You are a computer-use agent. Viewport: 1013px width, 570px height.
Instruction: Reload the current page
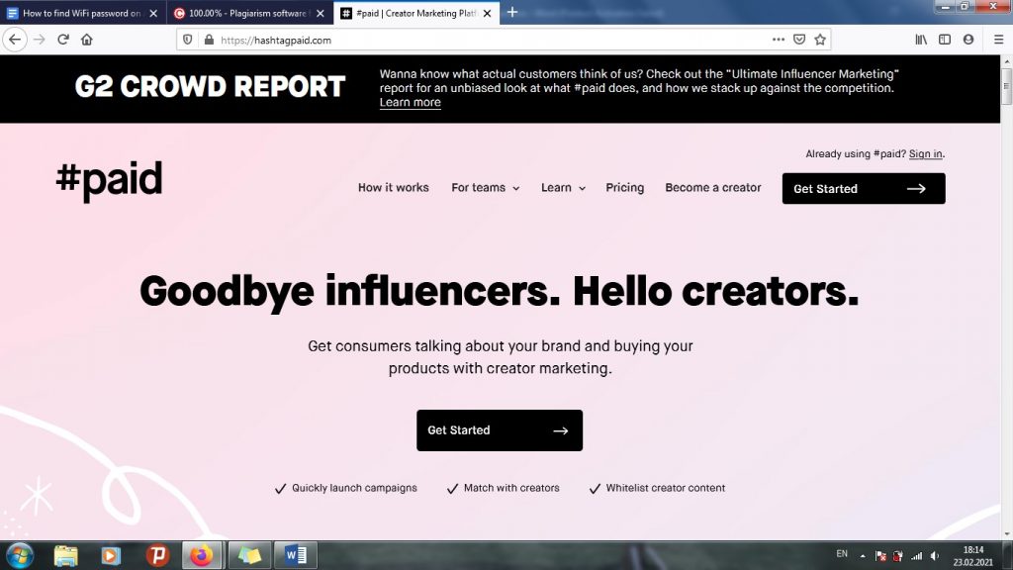pos(63,40)
